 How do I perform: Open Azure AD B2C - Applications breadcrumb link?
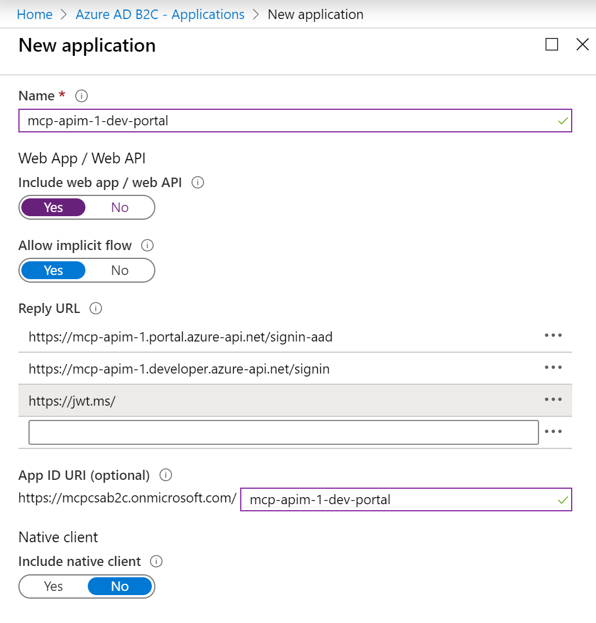coord(160,14)
